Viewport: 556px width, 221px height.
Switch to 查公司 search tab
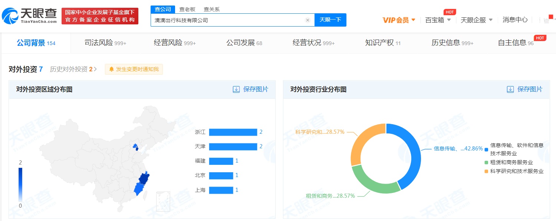pos(162,9)
